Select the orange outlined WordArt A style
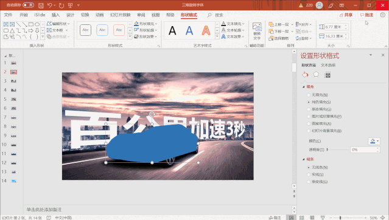This screenshot has height=220, width=389. tap(206, 30)
